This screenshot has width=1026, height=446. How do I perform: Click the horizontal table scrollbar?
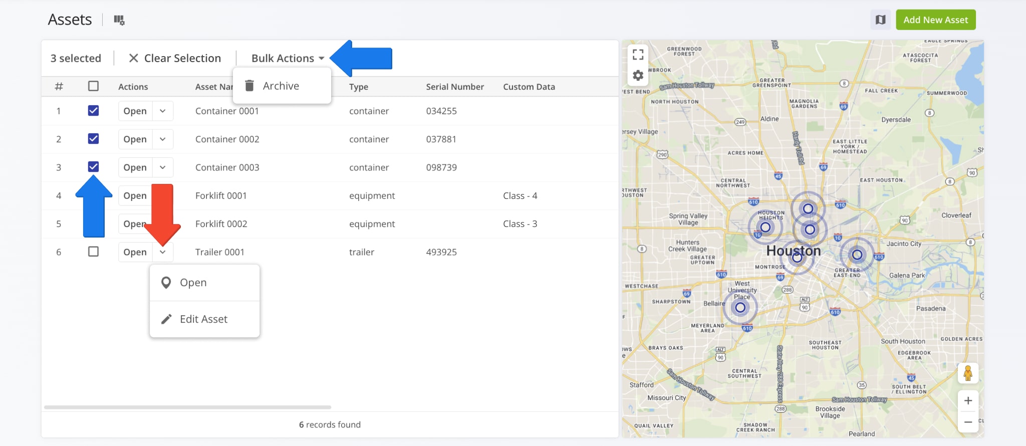coord(187,407)
